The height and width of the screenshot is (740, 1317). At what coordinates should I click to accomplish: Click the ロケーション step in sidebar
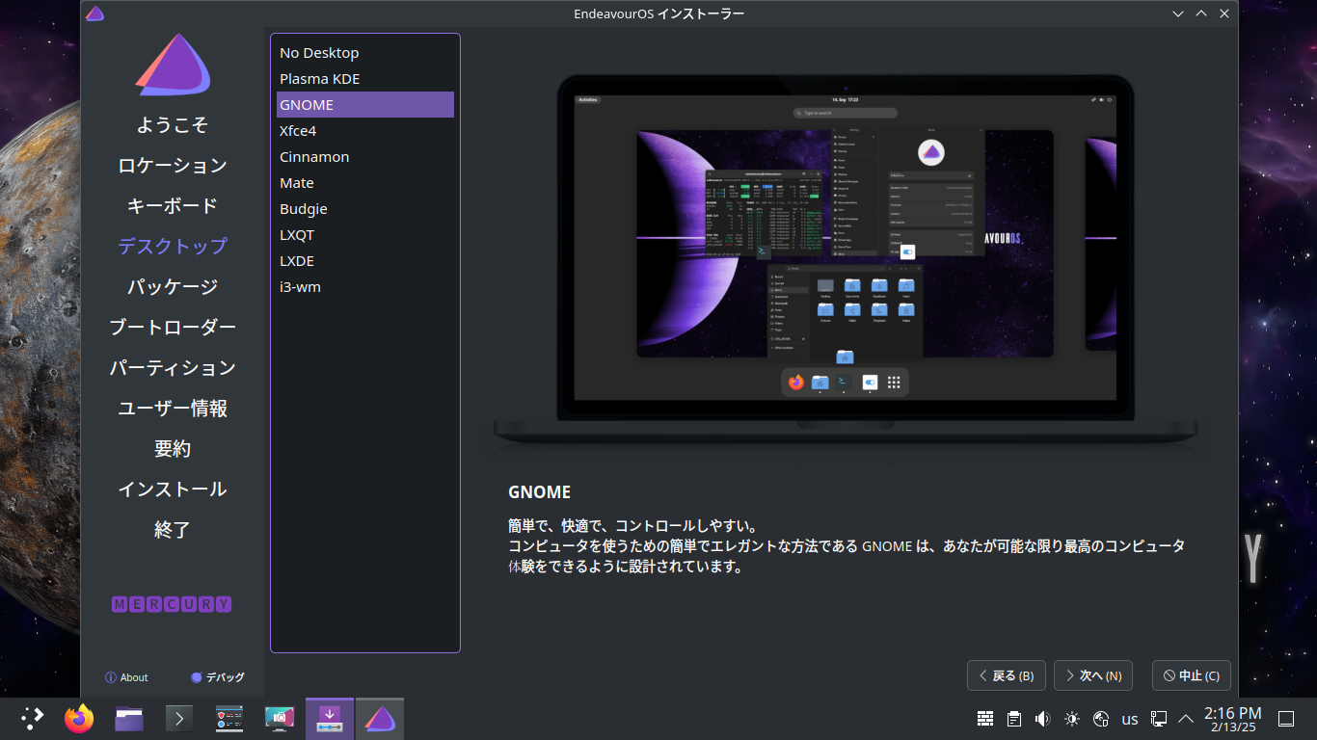pos(173,166)
